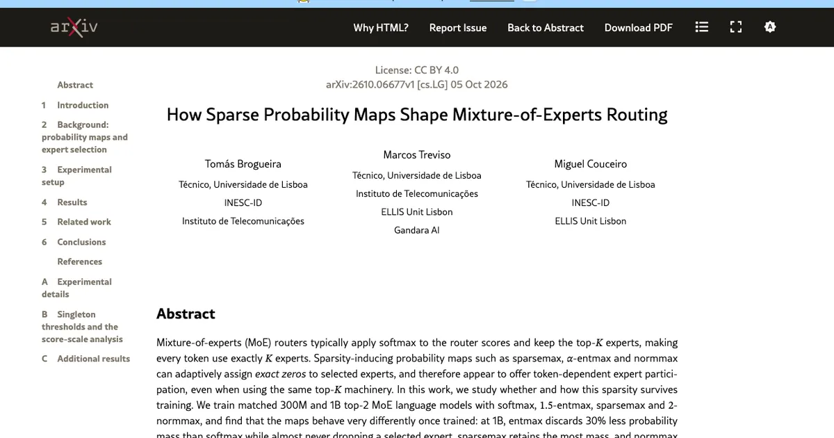Go Back to Abstract
The image size is (834, 438).
pyautogui.click(x=546, y=28)
